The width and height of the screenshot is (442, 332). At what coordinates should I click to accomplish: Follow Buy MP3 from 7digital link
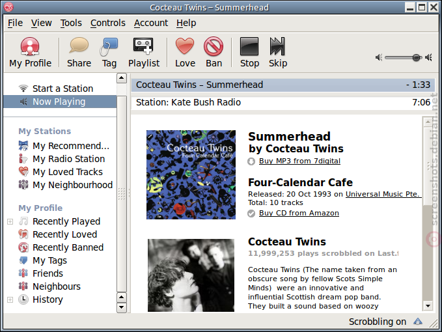point(299,161)
